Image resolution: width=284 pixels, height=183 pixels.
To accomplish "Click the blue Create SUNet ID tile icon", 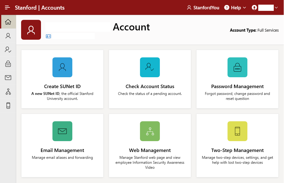I will click(62, 67).
